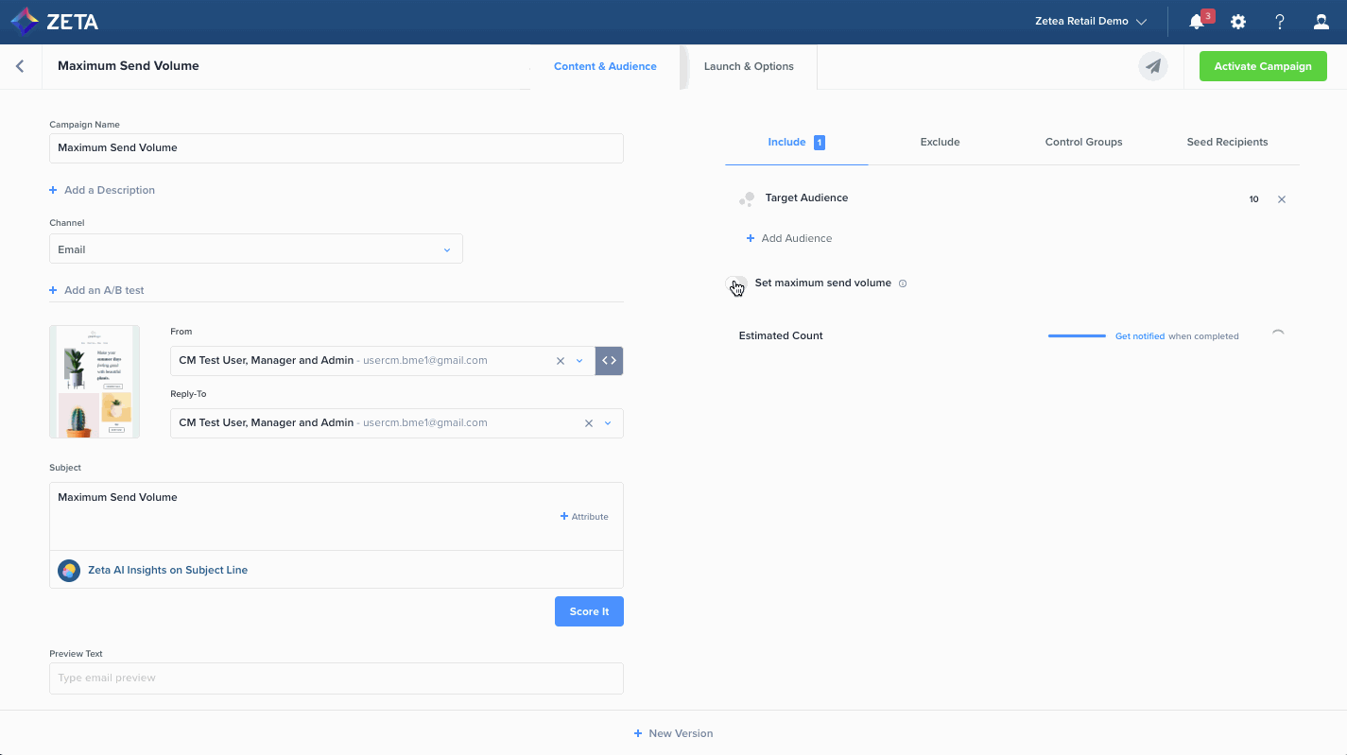The width and height of the screenshot is (1347, 755).
Task: Click info icon next to maximum send volume
Action: point(903,283)
